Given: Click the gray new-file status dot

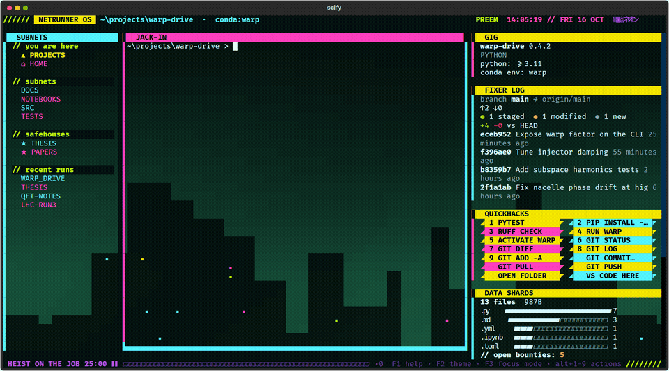Looking at the screenshot, I should pyautogui.click(x=597, y=117).
